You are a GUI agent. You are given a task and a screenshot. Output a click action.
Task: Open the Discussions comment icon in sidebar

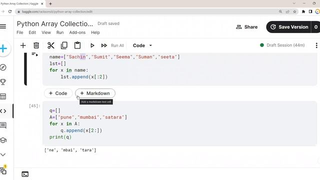pyautogui.click(x=3, y=125)
